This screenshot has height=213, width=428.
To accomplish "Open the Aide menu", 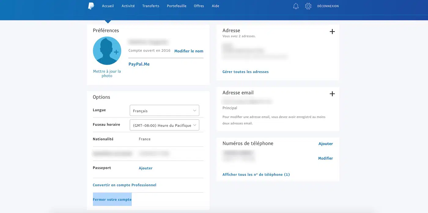I will [x=216, y=6].
